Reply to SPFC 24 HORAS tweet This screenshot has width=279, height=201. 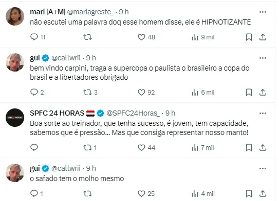coord(34,147)
